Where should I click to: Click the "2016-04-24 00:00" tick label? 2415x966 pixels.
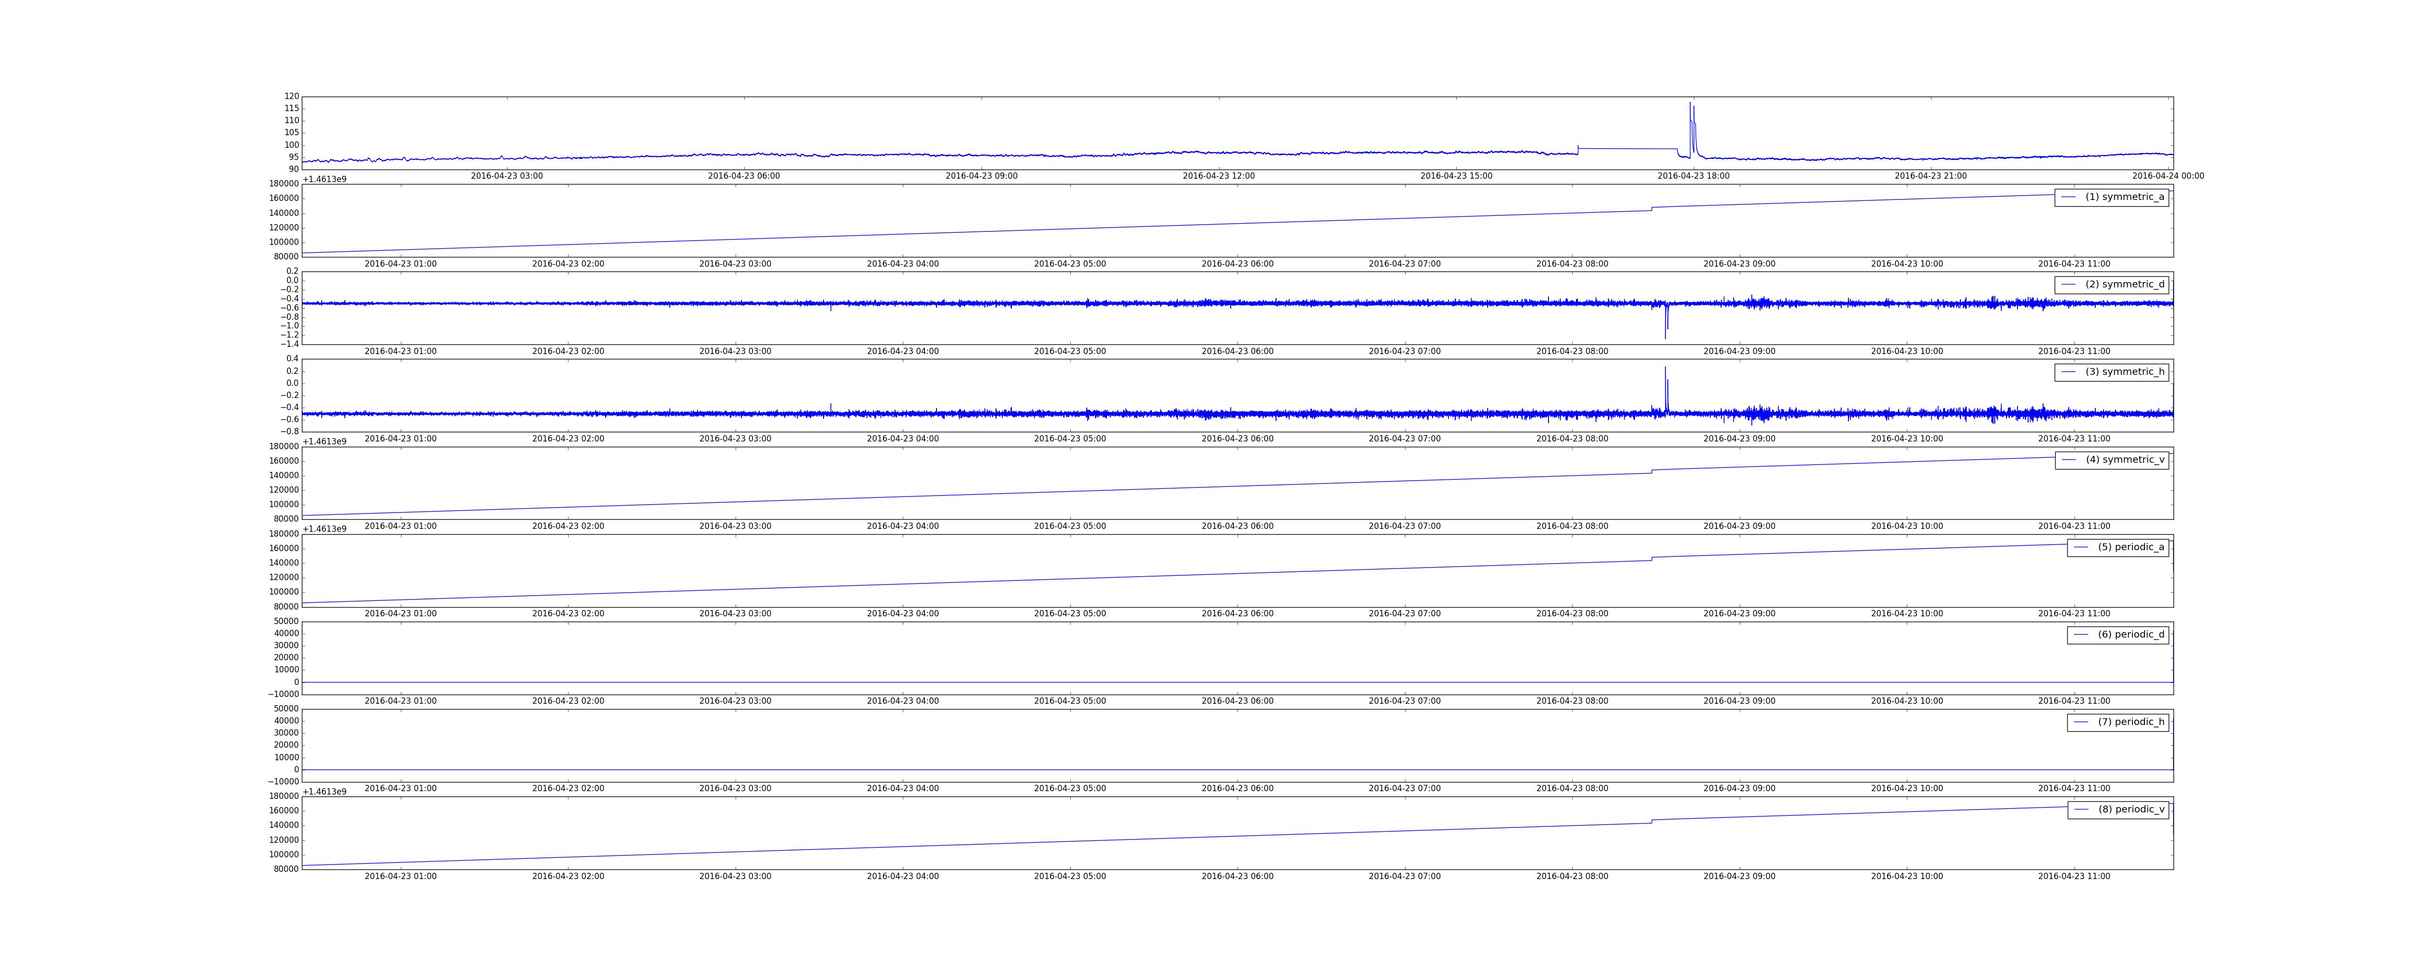pos(2168,176)
